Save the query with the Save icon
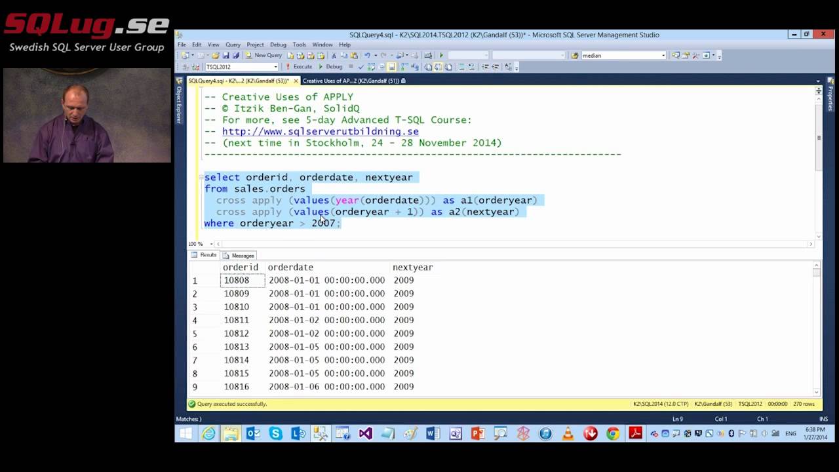839x472 pixels. (225, 56)
